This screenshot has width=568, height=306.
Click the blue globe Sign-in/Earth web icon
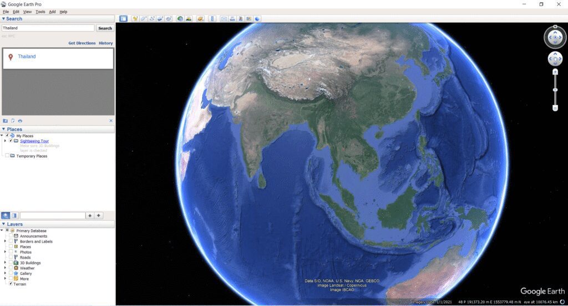257,18
